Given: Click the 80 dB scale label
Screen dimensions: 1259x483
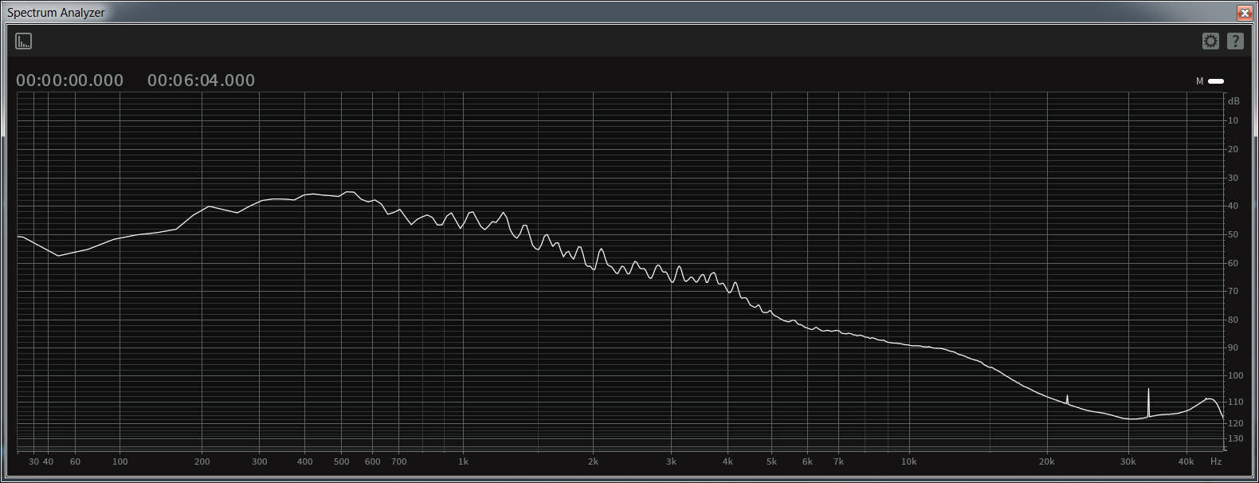Looking at the screenshot, I should (1233, 320).
